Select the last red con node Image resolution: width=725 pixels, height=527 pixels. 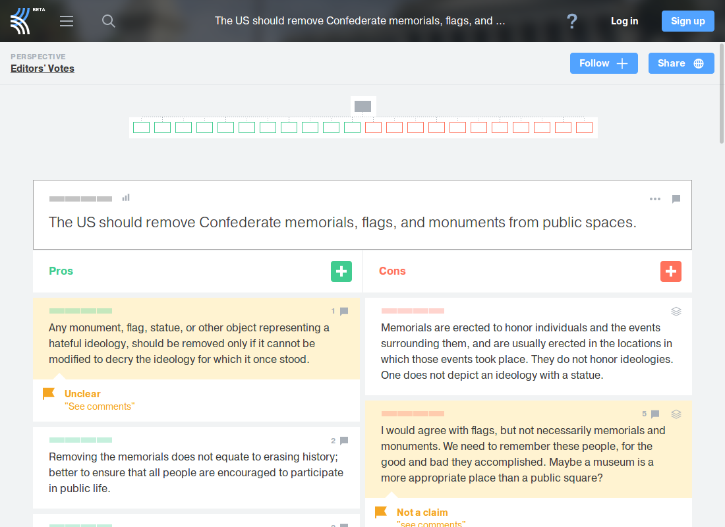pyautogui.click(x=585, y=128)
